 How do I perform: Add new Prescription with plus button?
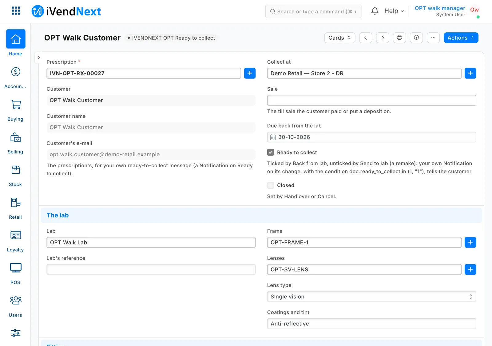click(x=250, y=73)
